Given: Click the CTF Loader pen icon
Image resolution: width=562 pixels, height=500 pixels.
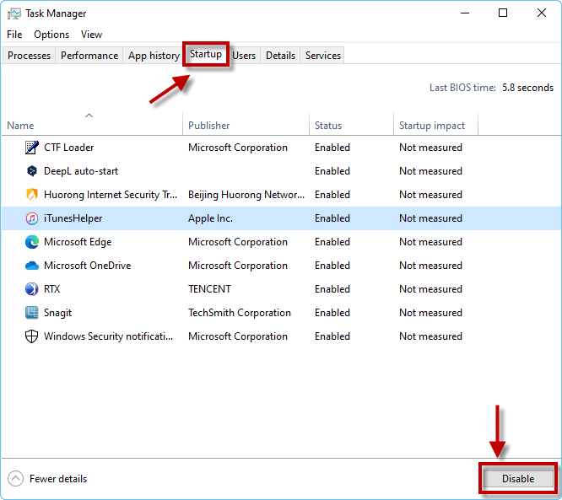Looking at the screenshot, I should [32, 148].
